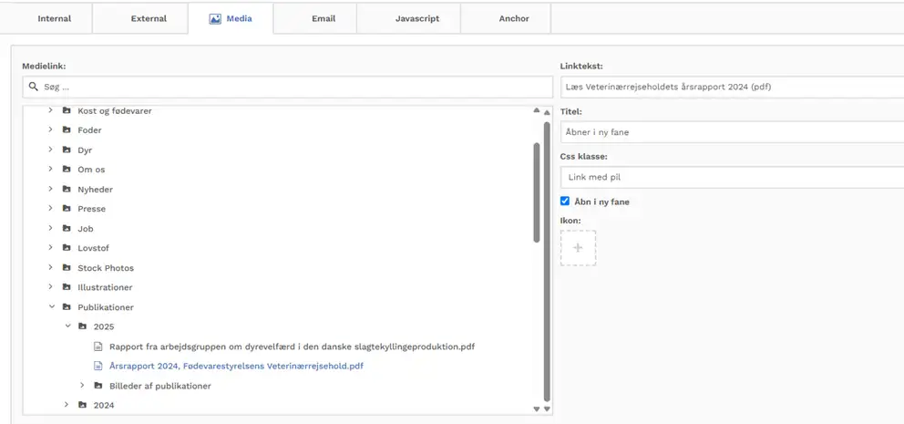Click the folder icon next to Dyr

pyautogui.click(x=67, y=150)
